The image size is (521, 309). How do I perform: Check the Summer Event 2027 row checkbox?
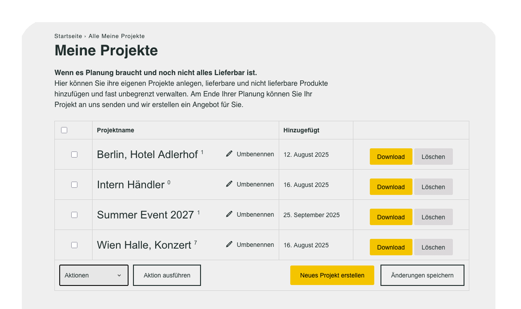coord(74,215)
